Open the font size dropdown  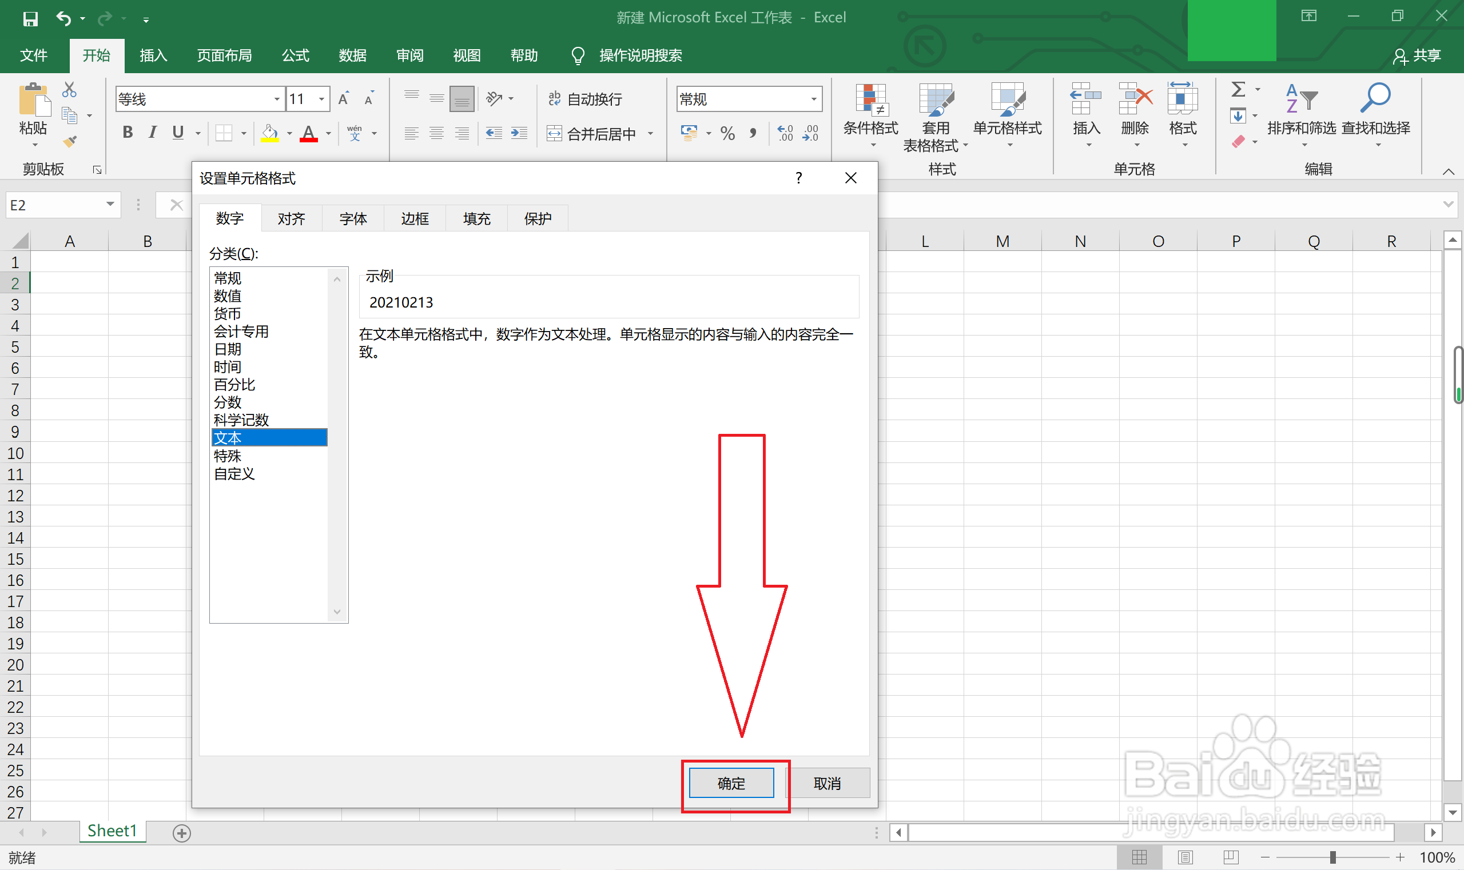click(321, 99)
